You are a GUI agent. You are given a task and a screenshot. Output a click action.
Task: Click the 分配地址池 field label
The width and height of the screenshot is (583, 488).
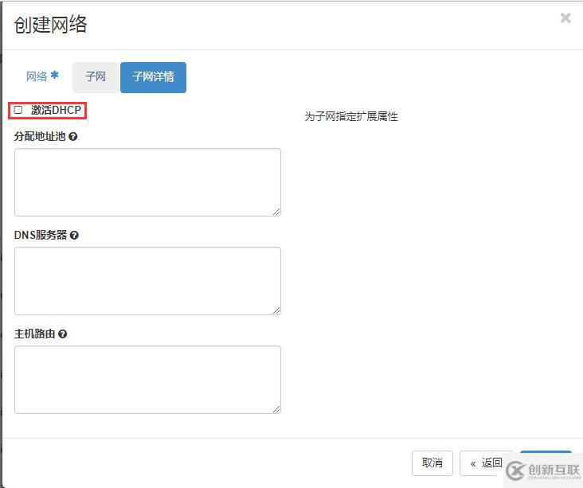(x=40, y=136)
